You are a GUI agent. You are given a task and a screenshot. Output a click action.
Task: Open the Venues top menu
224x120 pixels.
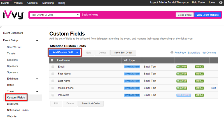coord(18,3)
